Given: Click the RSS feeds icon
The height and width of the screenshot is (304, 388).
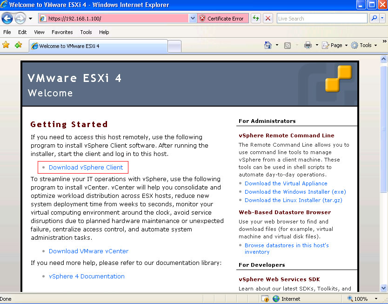Looking at the screenshot, I should coord(288,46).
